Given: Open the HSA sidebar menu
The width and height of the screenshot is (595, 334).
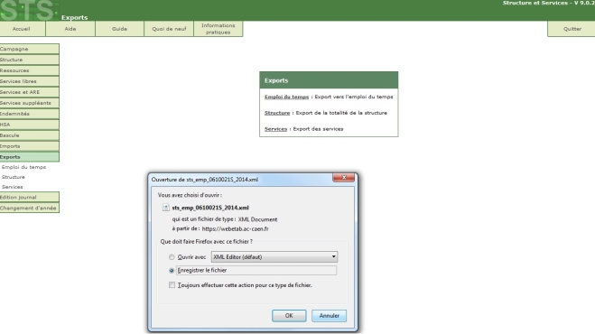Looking at the screenshot, I should pos(29,125).
